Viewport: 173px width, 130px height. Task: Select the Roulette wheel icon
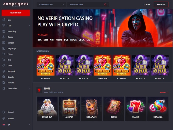[x=4, y=77]
